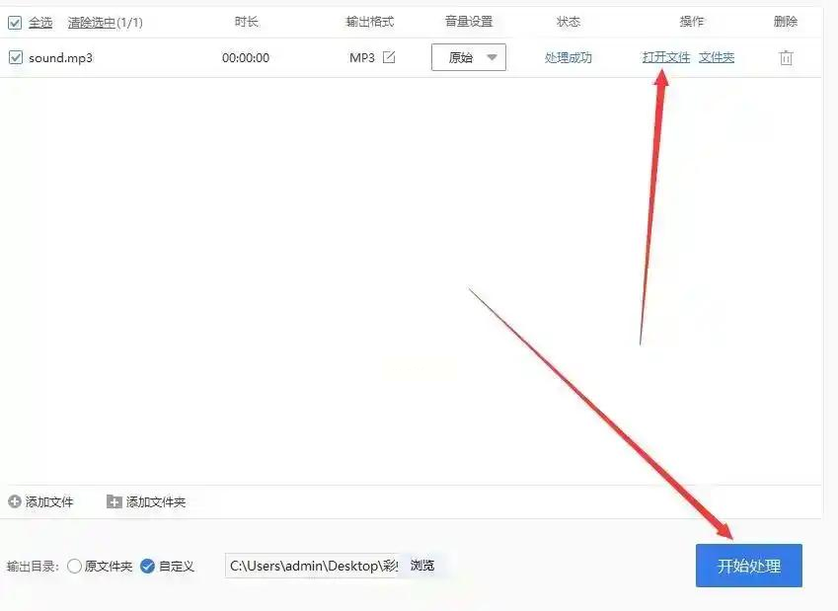The height and width of the screenshot is (611, 838).
Task: Select the 自定义 output option
Action: (x=147, y=567)
